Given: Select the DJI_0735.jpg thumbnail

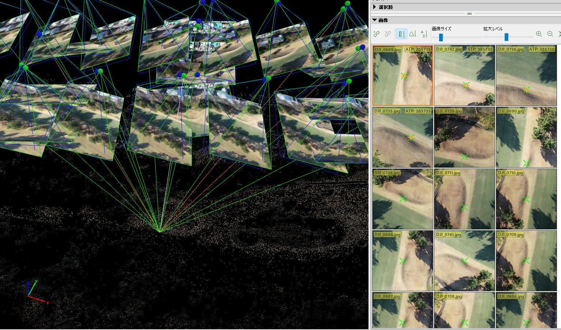Looking at the screenshot, I should (x=403, y=137).
